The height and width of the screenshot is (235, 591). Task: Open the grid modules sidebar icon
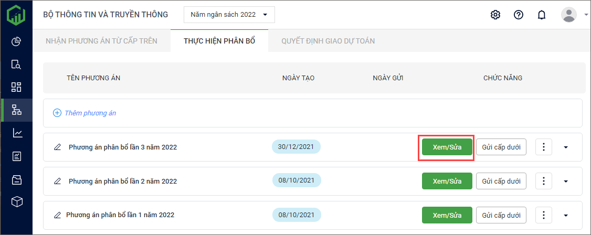[x=16, y=87]
